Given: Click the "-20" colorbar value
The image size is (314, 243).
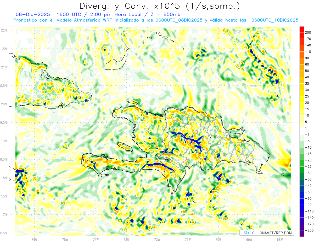Looking at the screenshot, I should click(x=309, y=160).
